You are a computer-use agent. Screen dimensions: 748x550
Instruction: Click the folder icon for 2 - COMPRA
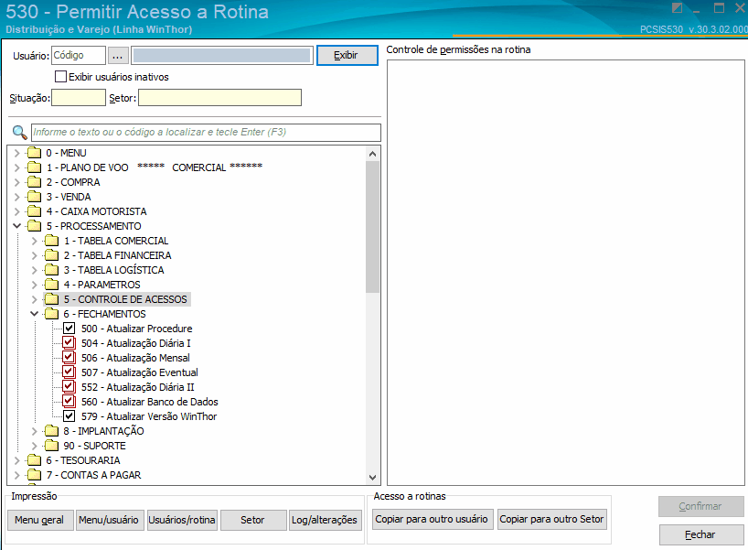[35, 182]
